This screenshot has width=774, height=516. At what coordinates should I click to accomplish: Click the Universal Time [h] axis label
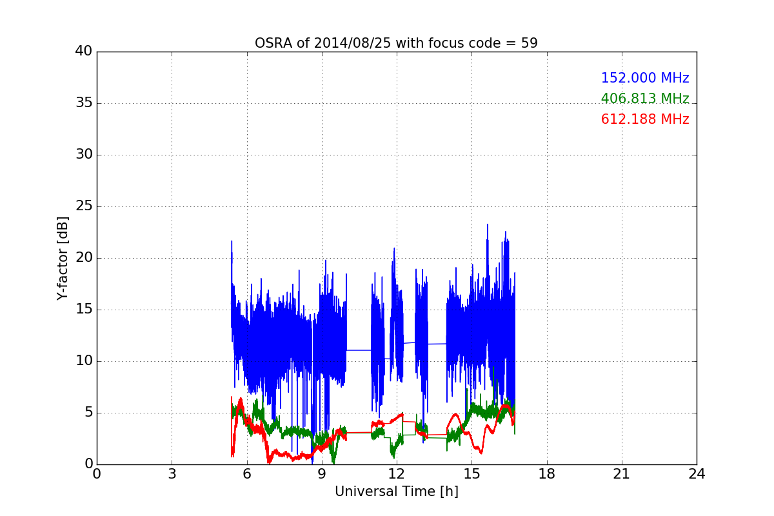click(x=396, y=491)
